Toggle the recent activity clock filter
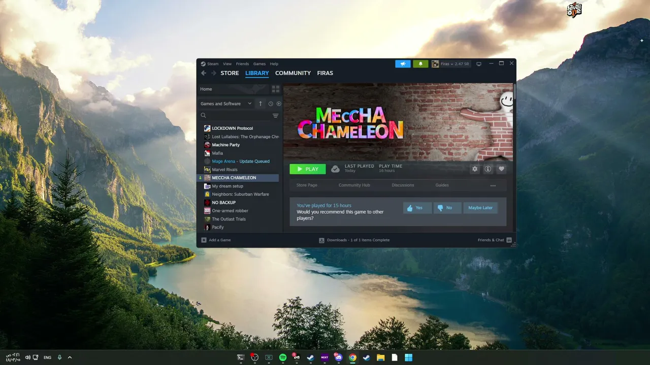This screenshot has width=650, height=365. click(x=271, y=103)
